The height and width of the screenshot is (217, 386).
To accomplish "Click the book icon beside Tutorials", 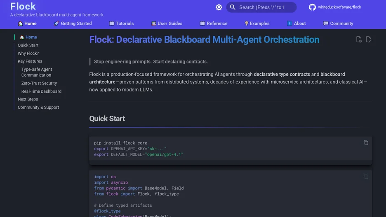I will pyautogui.click(x=111, y=23).
